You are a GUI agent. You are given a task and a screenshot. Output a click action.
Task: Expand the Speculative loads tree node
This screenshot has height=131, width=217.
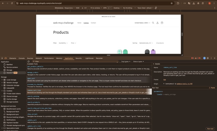[2, 128]
